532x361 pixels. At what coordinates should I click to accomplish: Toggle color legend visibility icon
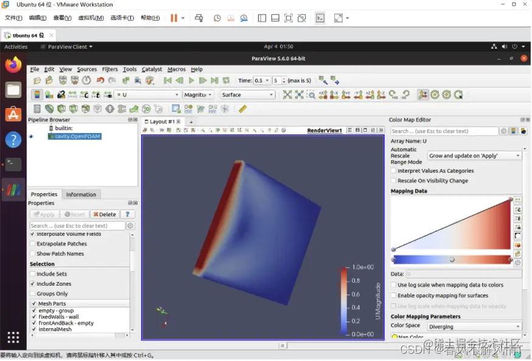click(x=37, y=95)
